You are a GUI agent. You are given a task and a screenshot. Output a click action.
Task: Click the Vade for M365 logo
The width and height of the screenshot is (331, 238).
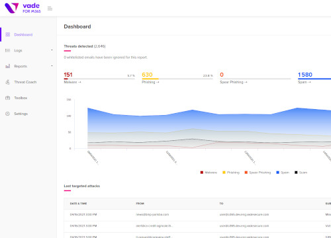(x=23, y=8)
